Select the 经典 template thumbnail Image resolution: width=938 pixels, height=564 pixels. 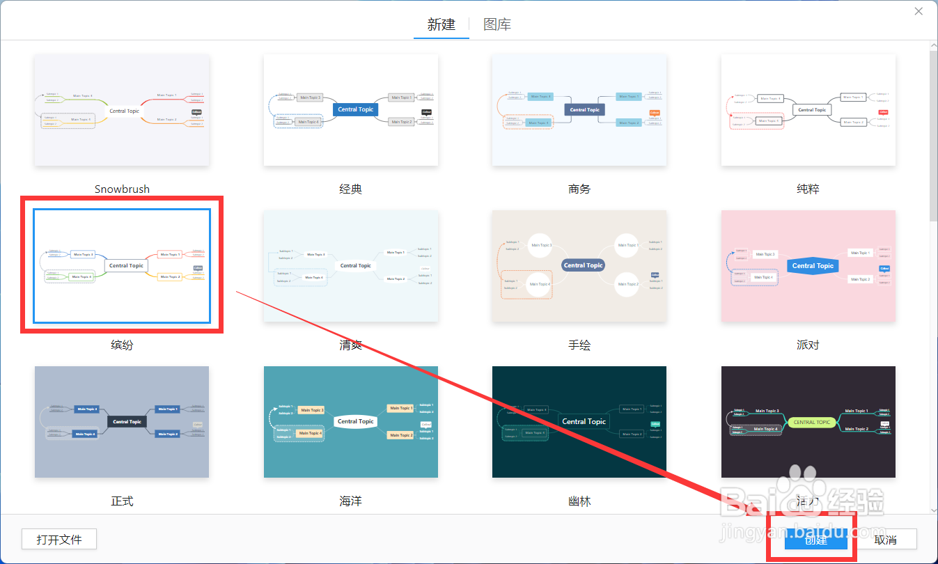(351, 110)
